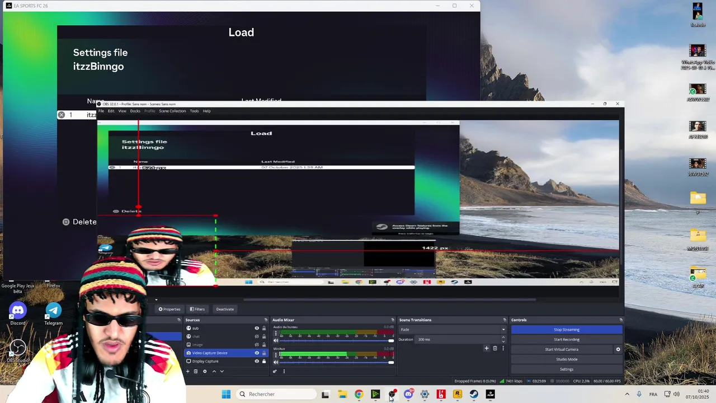
Task: Undock the Scene Transitions panel
Action: (x=504, y=320)
